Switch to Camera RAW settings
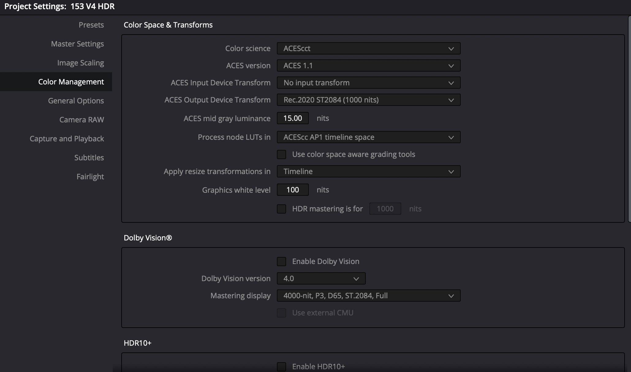 tap(81, 120)
